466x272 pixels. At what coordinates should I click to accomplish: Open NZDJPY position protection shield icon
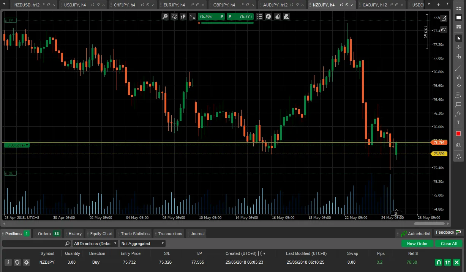click(x=17, y=262)
